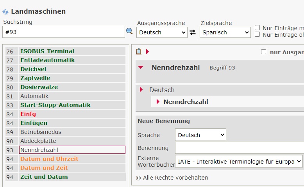304x187 pixels.
Task: Open the Sprache dropdown under Neue Benennung
Action: click(200, 135)
